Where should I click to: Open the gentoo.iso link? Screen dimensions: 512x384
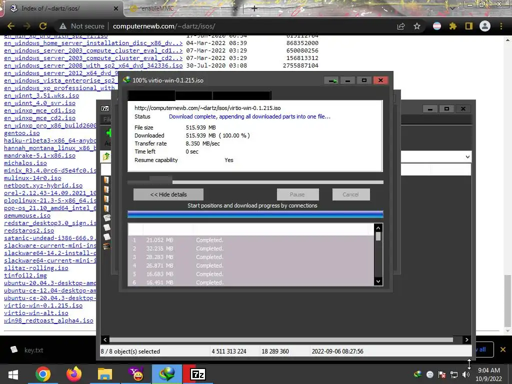click(x=21, y=133)
